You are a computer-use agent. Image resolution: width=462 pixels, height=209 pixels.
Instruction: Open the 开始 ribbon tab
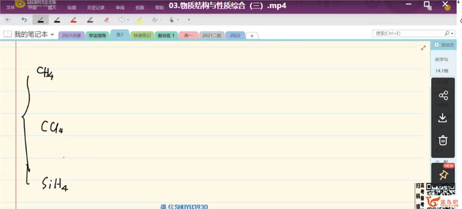pyautogui.click(x=32, y=8)
